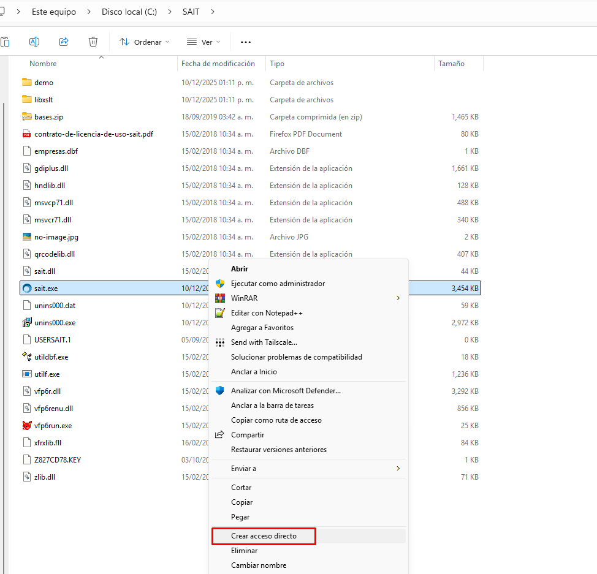Sort by the Nombre column header
597x574 pixels.
tap(43, 64)
